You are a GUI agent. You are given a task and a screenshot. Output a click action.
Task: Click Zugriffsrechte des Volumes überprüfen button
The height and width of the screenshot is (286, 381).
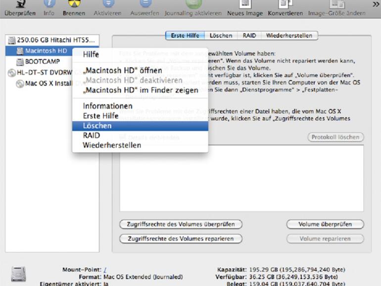[x=181, y=224]
